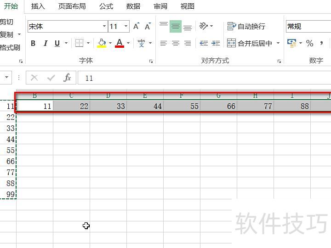Click the text orientation icon
The width and height of the screenshot is (331, 248).
[204, 26]
